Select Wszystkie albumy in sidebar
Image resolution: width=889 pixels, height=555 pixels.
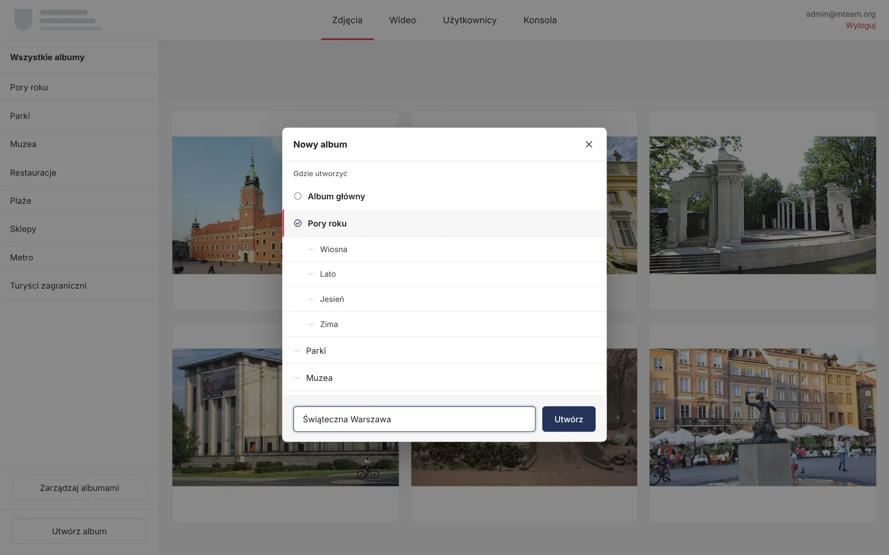point(79,57)
